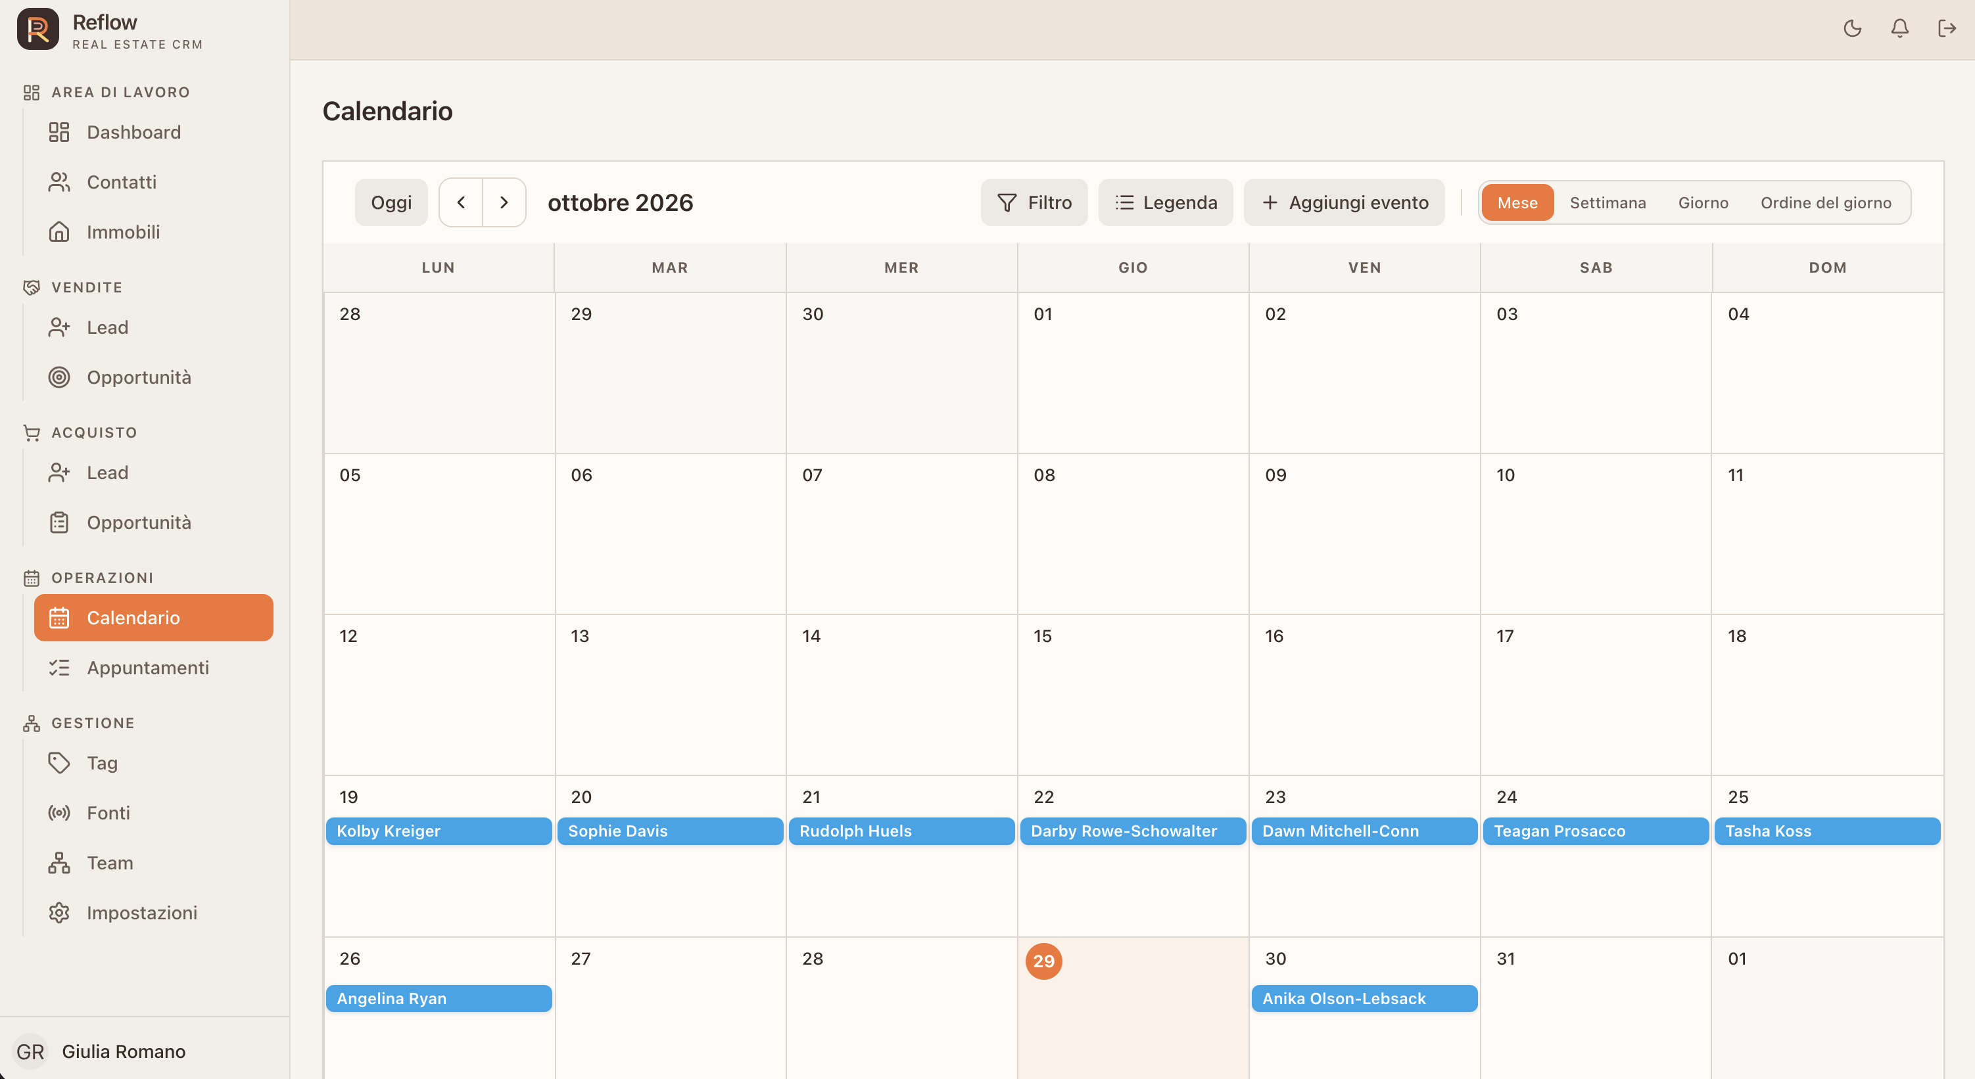
Task: Switch to Settimana view
Action: [1607, 202]
